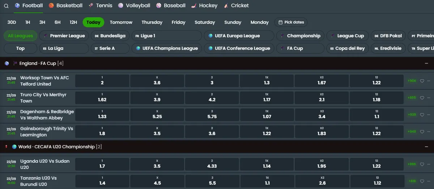Filter matches by 1H
Image resolution: width=434 pixels, height=189 pixels.
[x=28, y=22]
